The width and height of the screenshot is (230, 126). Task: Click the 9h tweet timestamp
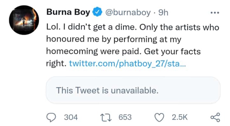pos(163,12)
